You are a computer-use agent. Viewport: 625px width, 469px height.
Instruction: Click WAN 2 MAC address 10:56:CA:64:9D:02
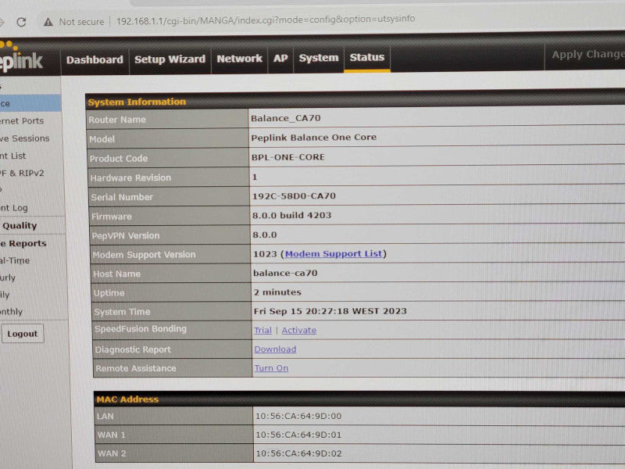[298, 453]
